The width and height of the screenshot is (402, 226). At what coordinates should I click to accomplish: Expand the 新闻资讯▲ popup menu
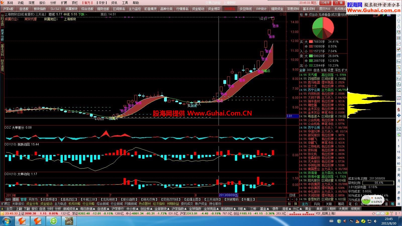coord(71,209)
